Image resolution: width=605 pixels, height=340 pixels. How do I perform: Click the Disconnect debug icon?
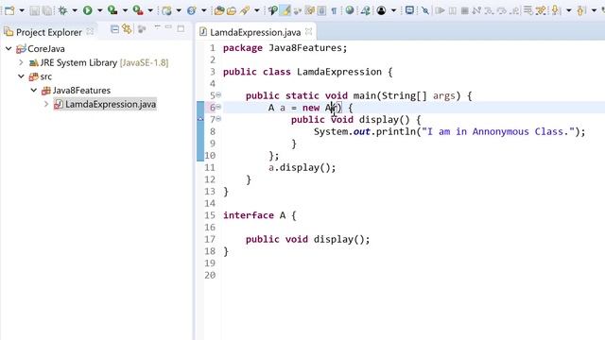coord(476,10)
